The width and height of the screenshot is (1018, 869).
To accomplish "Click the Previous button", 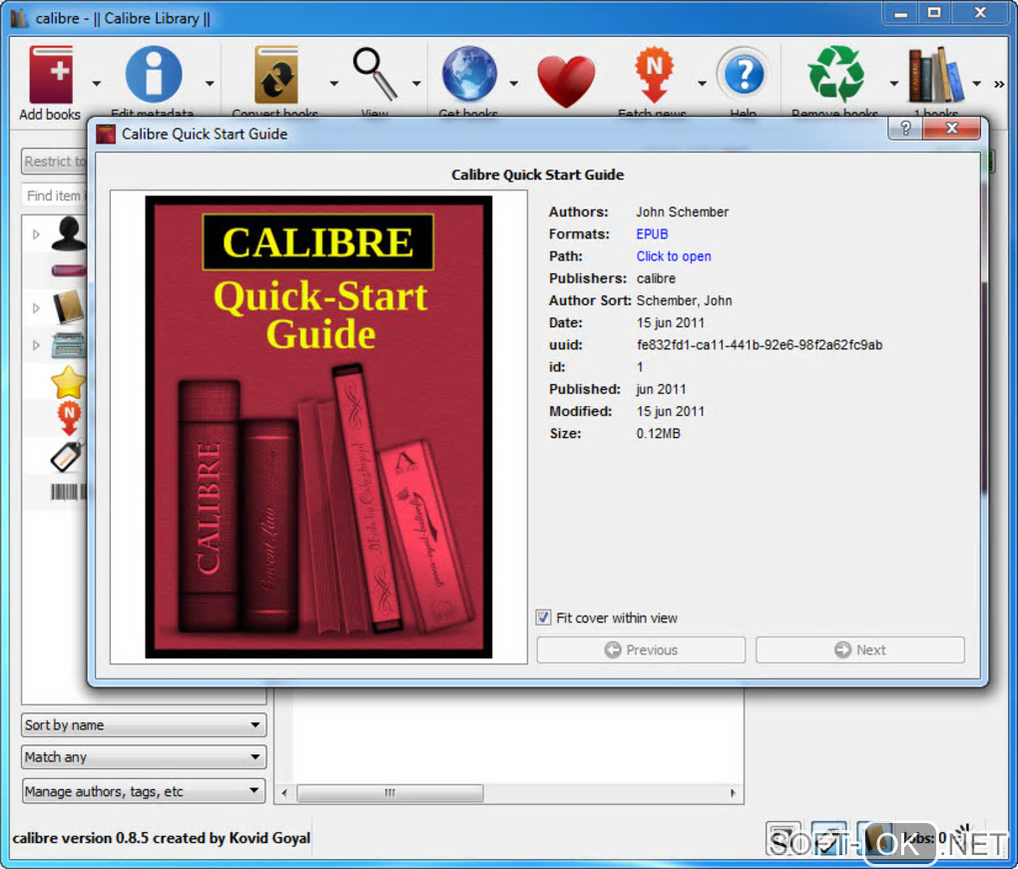I will [x=641, y=650].
